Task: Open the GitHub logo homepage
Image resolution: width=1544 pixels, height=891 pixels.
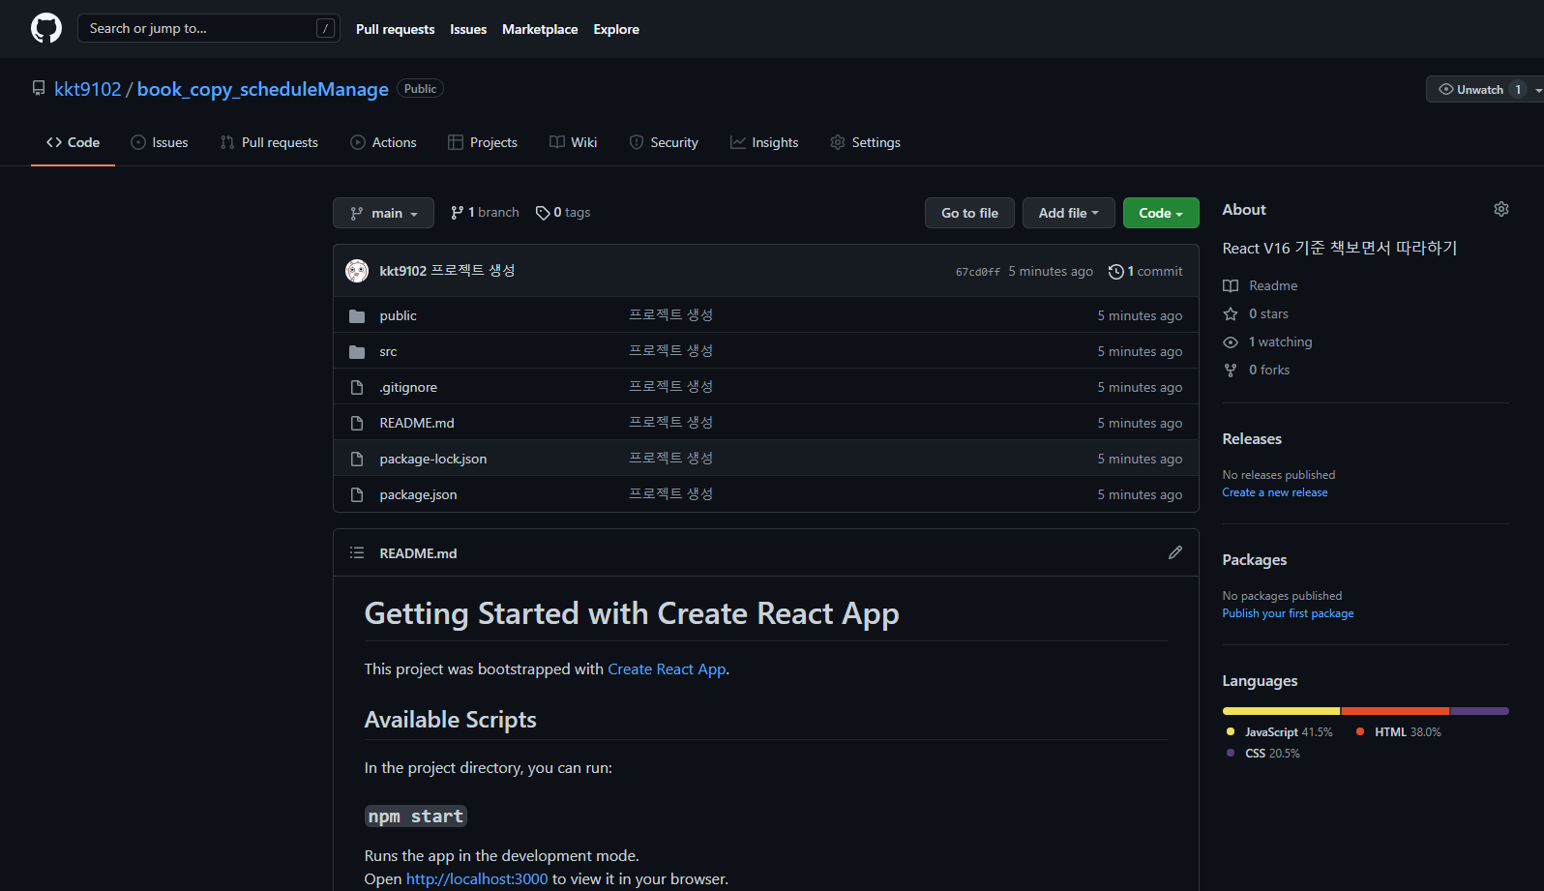Action: pyautogui.click(x=46, y=28)
